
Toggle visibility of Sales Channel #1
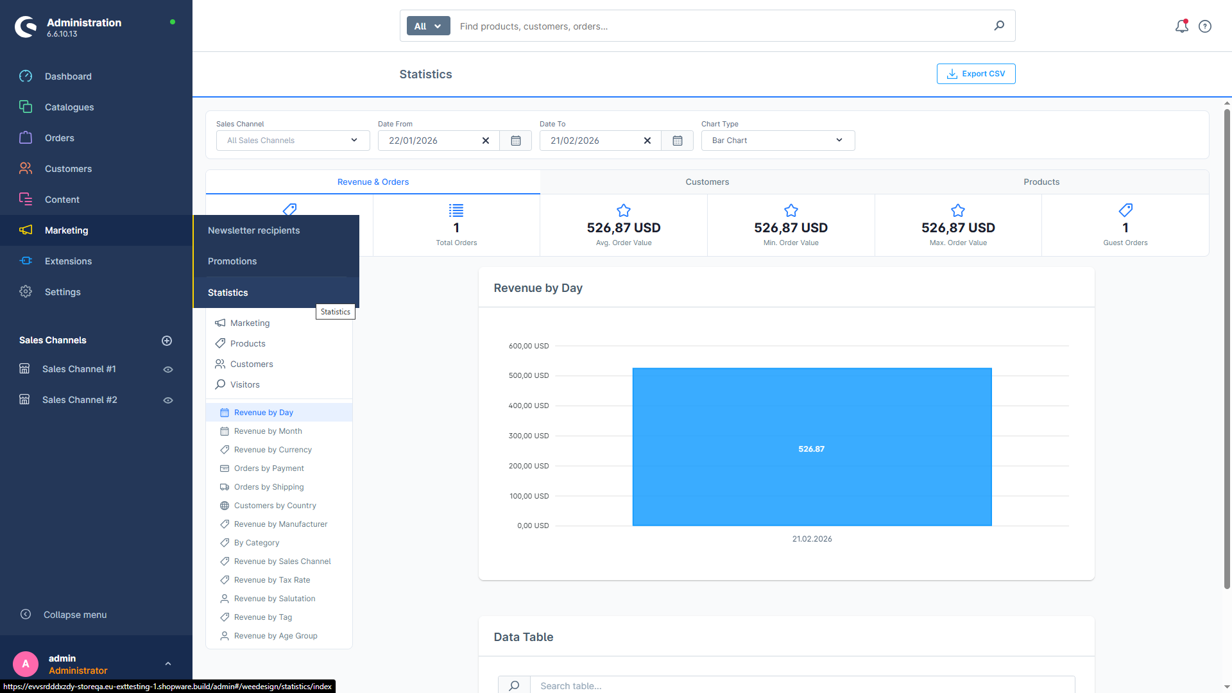(167, 369)
